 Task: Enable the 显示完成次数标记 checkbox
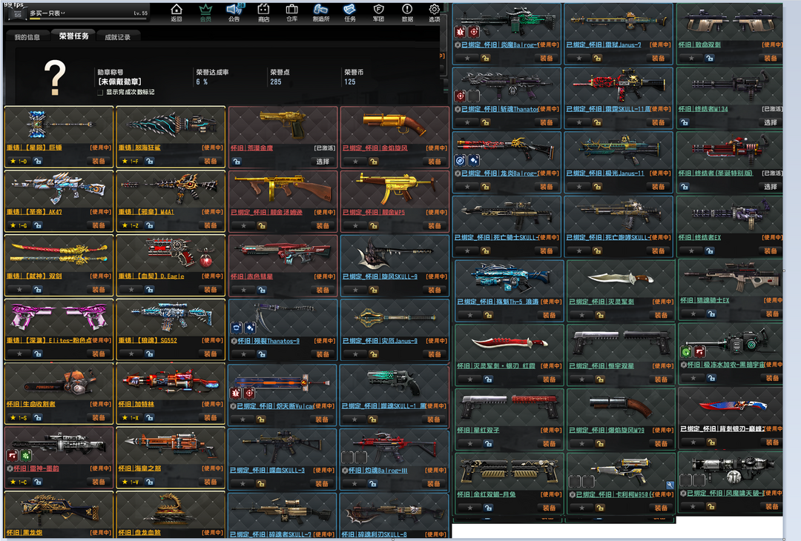coord(100,93)
